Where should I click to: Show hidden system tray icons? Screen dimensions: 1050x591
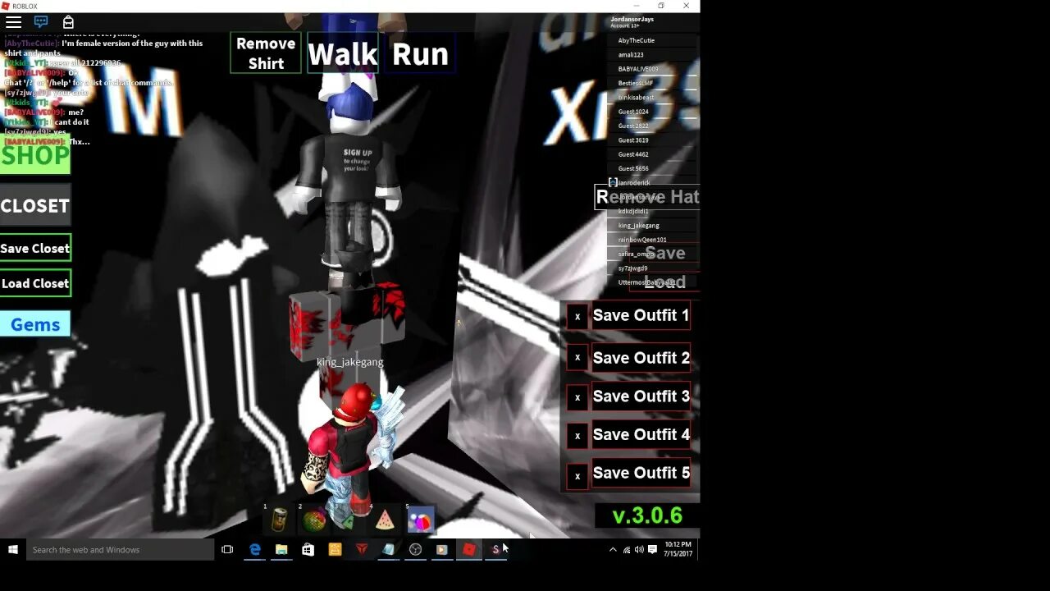coord(613,549)
